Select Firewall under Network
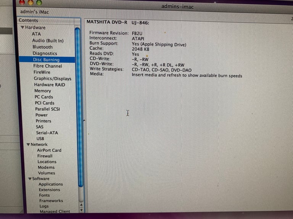 (45, 156)
